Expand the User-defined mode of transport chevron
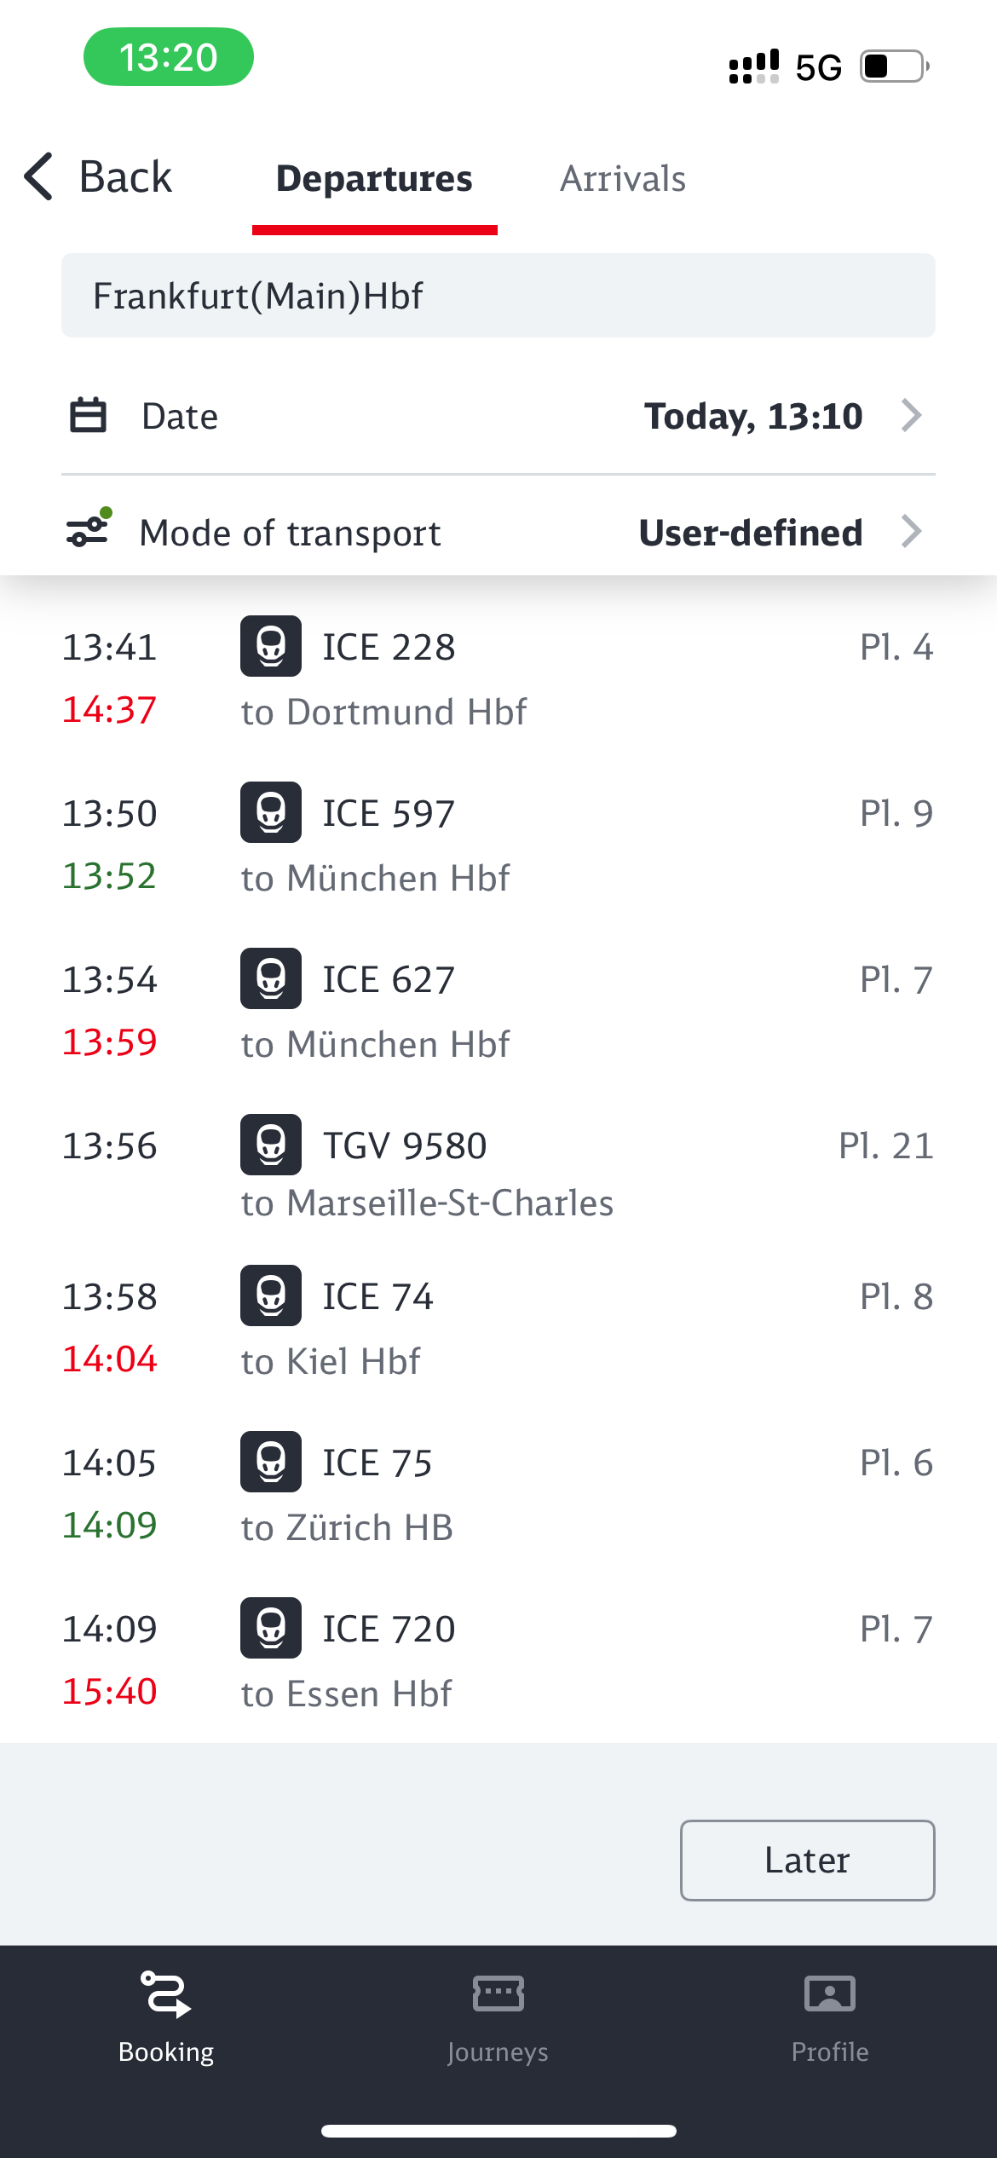Screen dimensions: 997x2158 point(911,532)
